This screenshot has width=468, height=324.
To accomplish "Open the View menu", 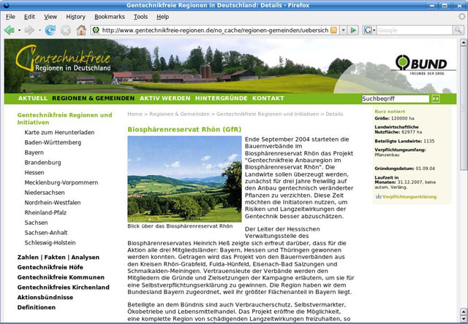I will click(x=50, y=17).
